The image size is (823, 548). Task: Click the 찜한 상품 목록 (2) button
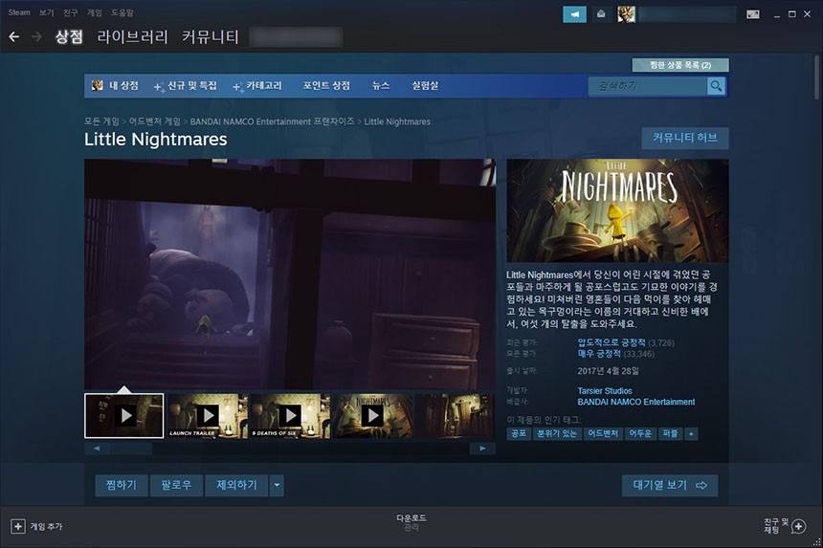680,65
